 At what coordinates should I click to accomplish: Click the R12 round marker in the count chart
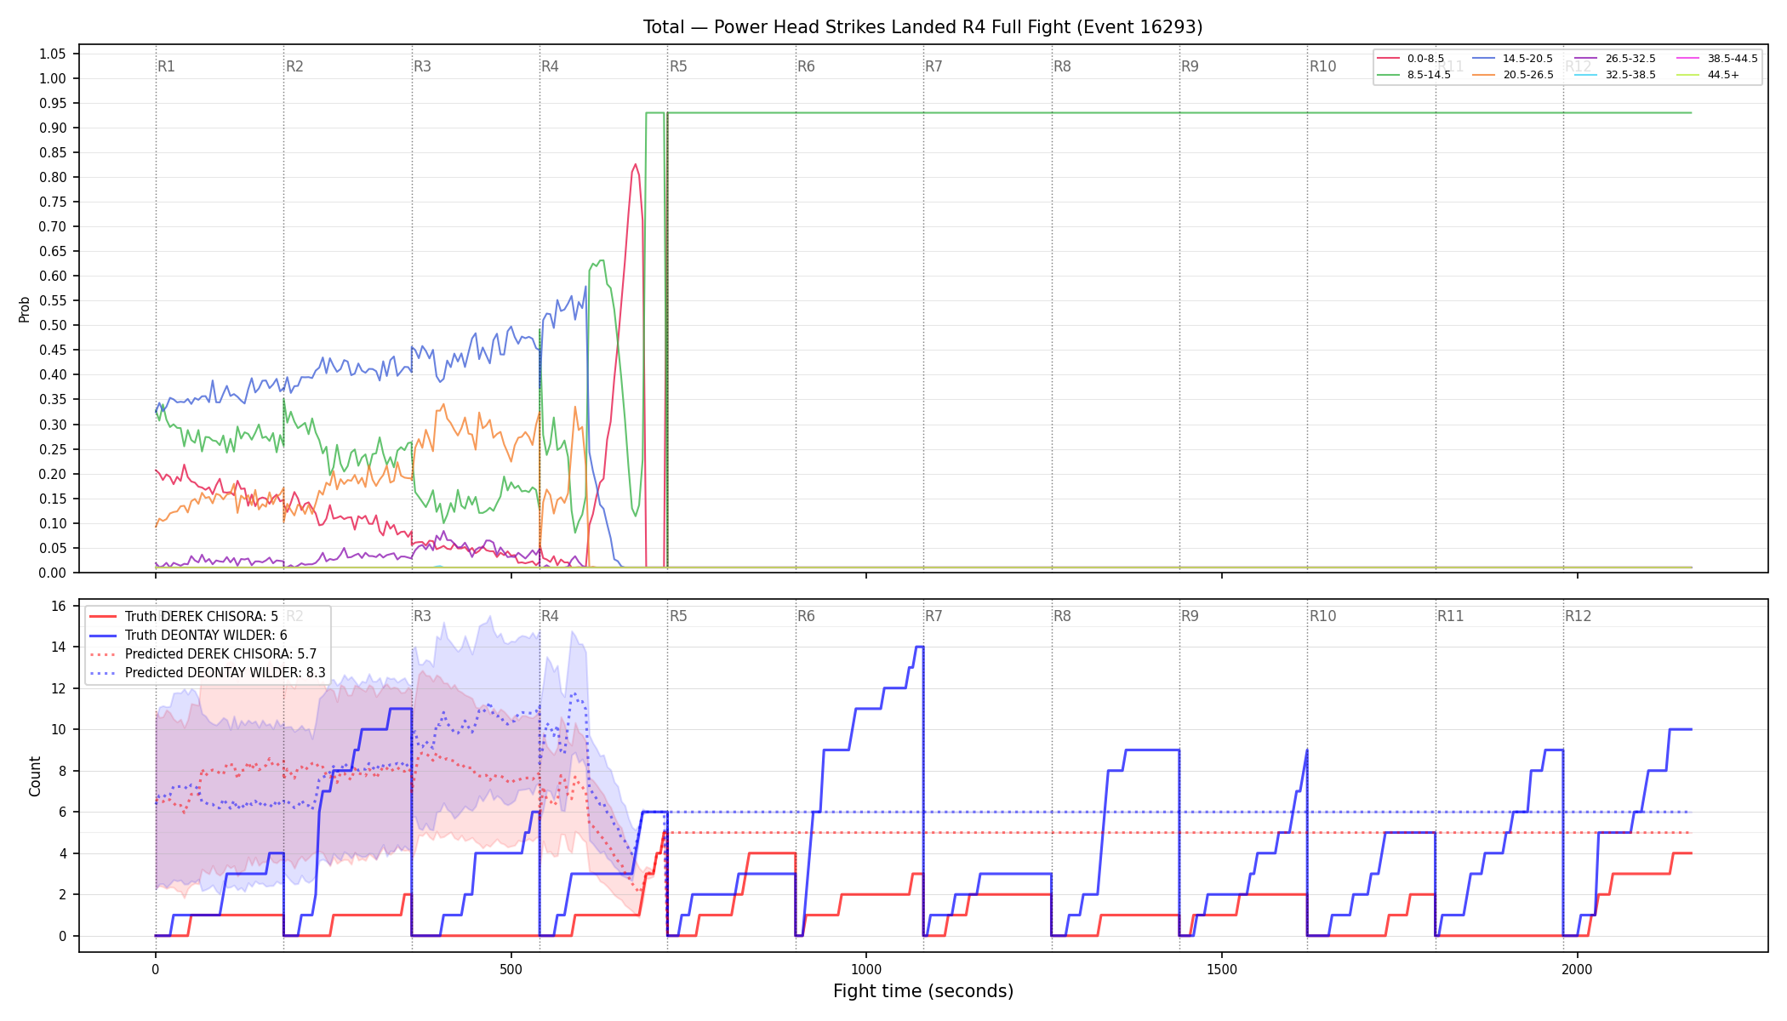1579,616
